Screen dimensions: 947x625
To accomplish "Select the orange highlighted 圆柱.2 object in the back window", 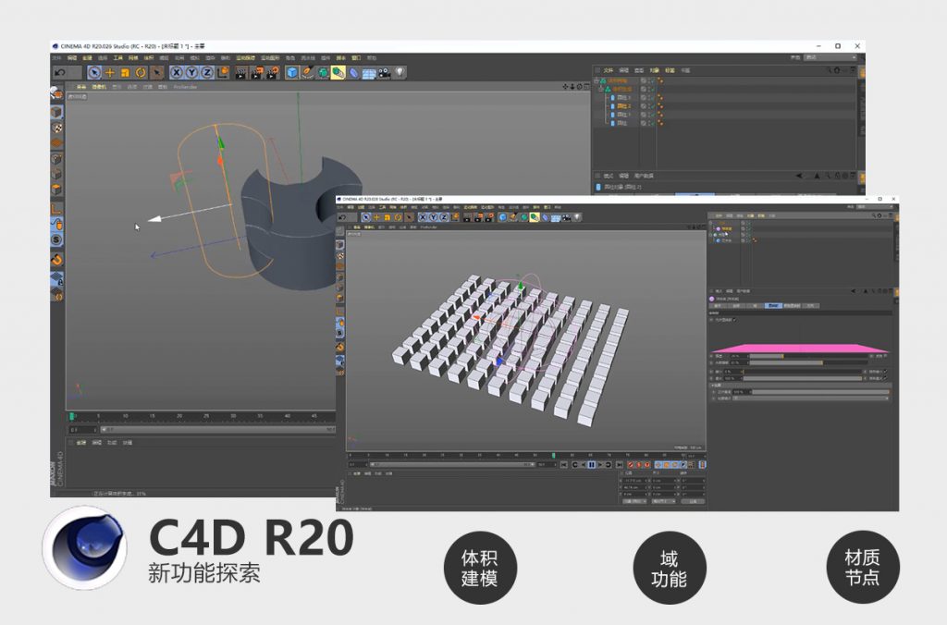I will point(624,105).
